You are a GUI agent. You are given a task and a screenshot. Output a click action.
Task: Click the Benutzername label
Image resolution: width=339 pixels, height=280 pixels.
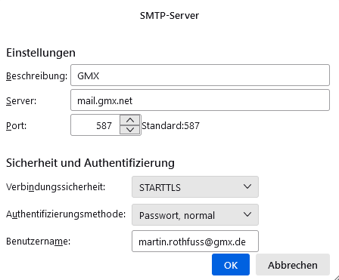[38, 242]
